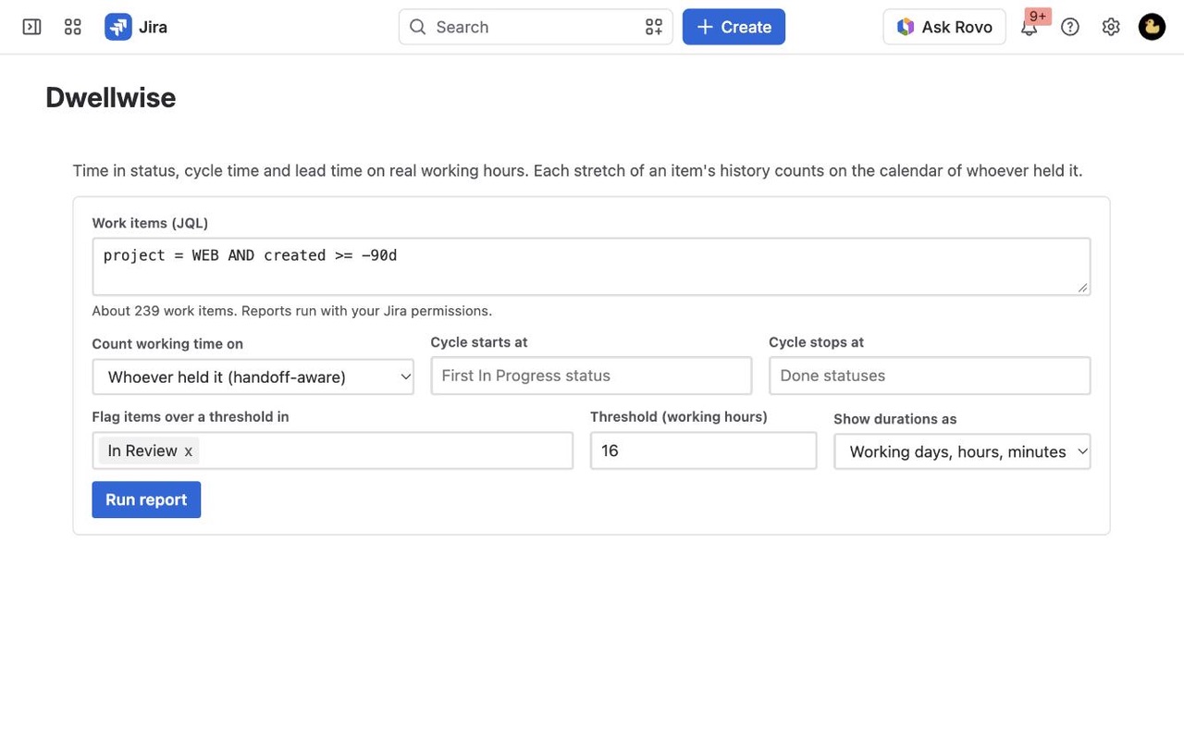
Task: Open the help question mark icon
Action: (x=1070, y=27)
